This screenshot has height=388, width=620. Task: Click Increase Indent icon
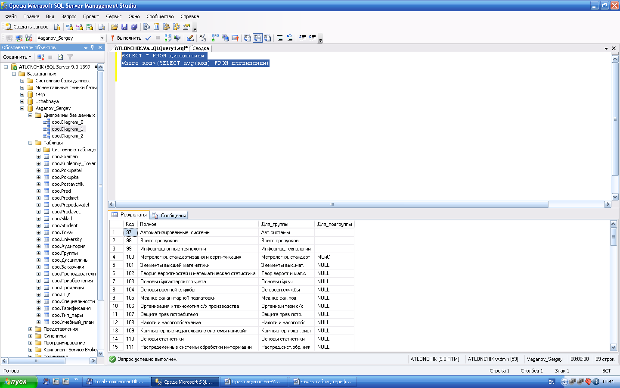click(x=312, y=38)
